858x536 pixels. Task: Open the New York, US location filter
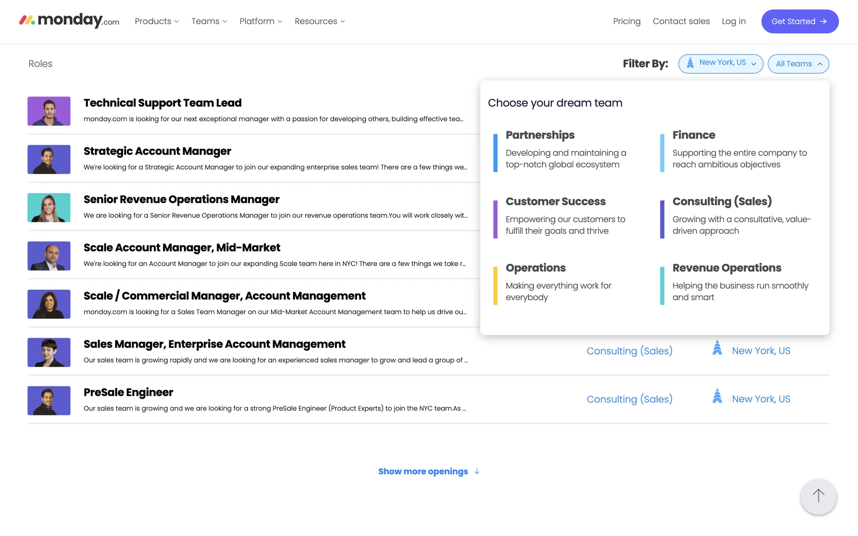[720, 63]
